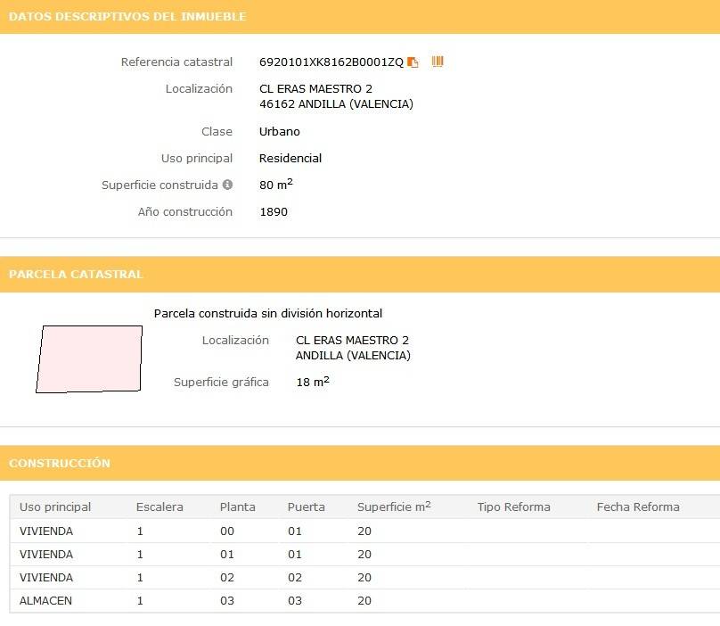Click the 18 m² Superficie gráfica value
Image resolution: width=720 pixels, height=626 pixels.
point(313,382)
